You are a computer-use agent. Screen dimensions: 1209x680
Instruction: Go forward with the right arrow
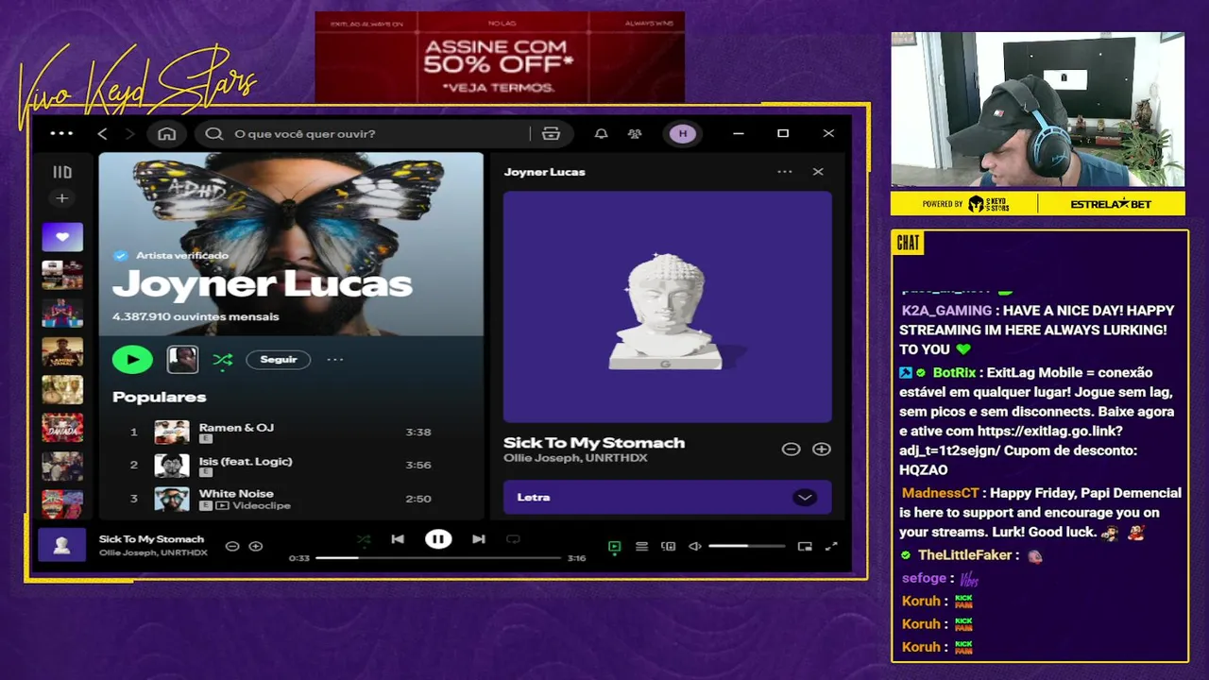tap(130, 134)
